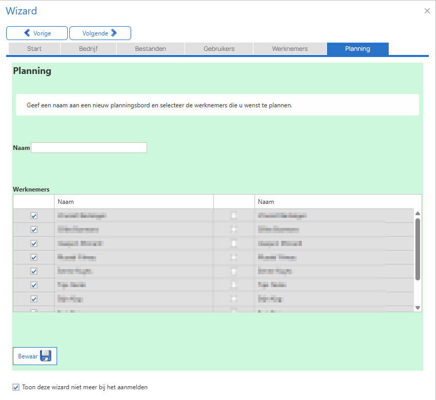Click the right Naam column header
The width and height of the screenshot is (436, 400).
click(338, 202)
